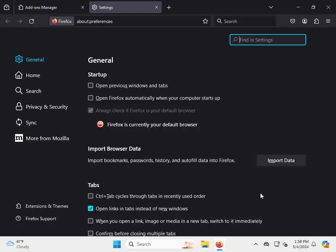The image size is (336, 252).
Task: Enable Confirm before closing multiple tabs
Action: [91, 233]
